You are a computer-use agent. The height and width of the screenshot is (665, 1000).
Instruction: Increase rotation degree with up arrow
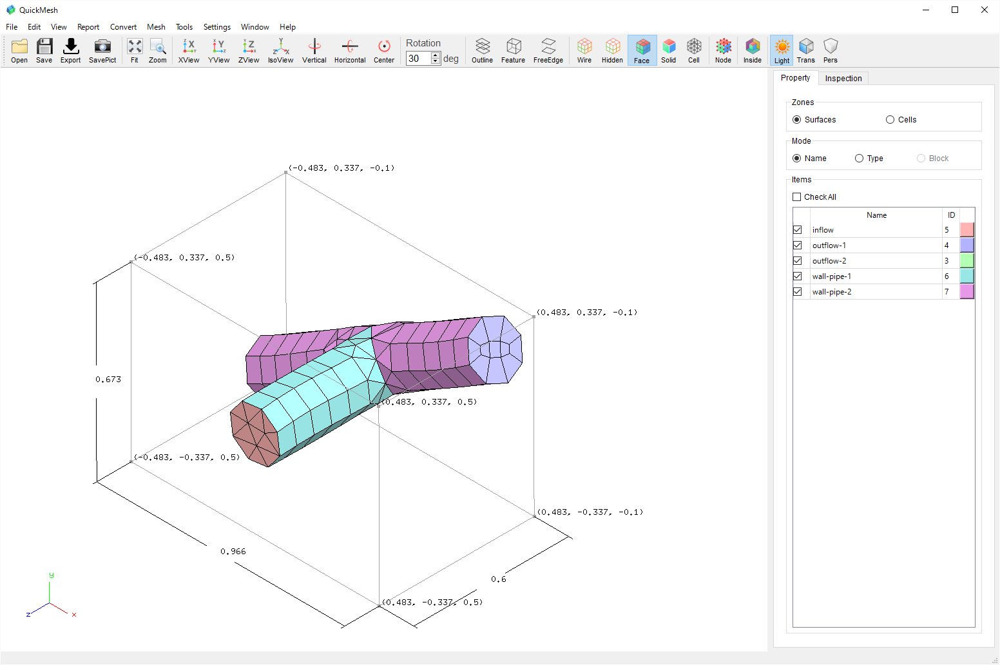(436, 55)
